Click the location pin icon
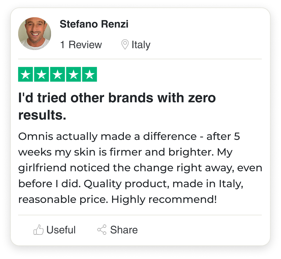Image resolution: width=281 pixels, height=259 pixels. [125, 45]
